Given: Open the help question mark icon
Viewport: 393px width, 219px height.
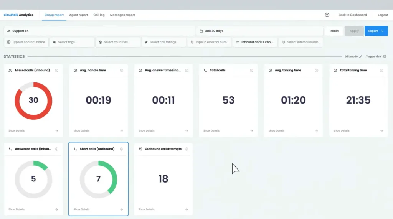Looking at the screenshot, I should point(327,15).
